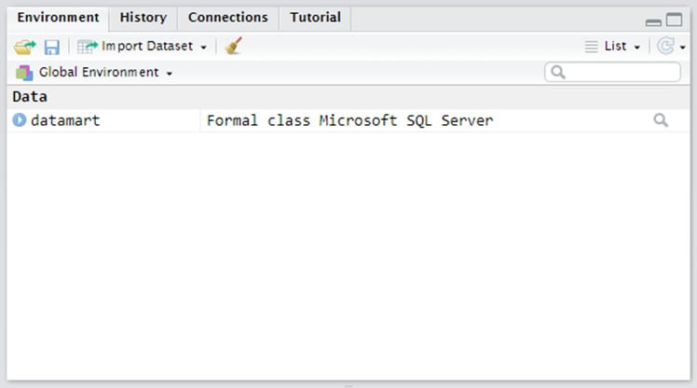Open the refresh options dropdown arrow
This screenshot has height=388, width=697.
click(683, 47)
